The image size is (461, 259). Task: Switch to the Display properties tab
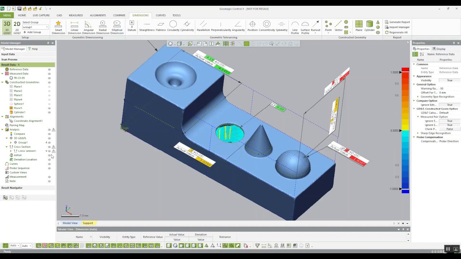click(x=439, y=49)
